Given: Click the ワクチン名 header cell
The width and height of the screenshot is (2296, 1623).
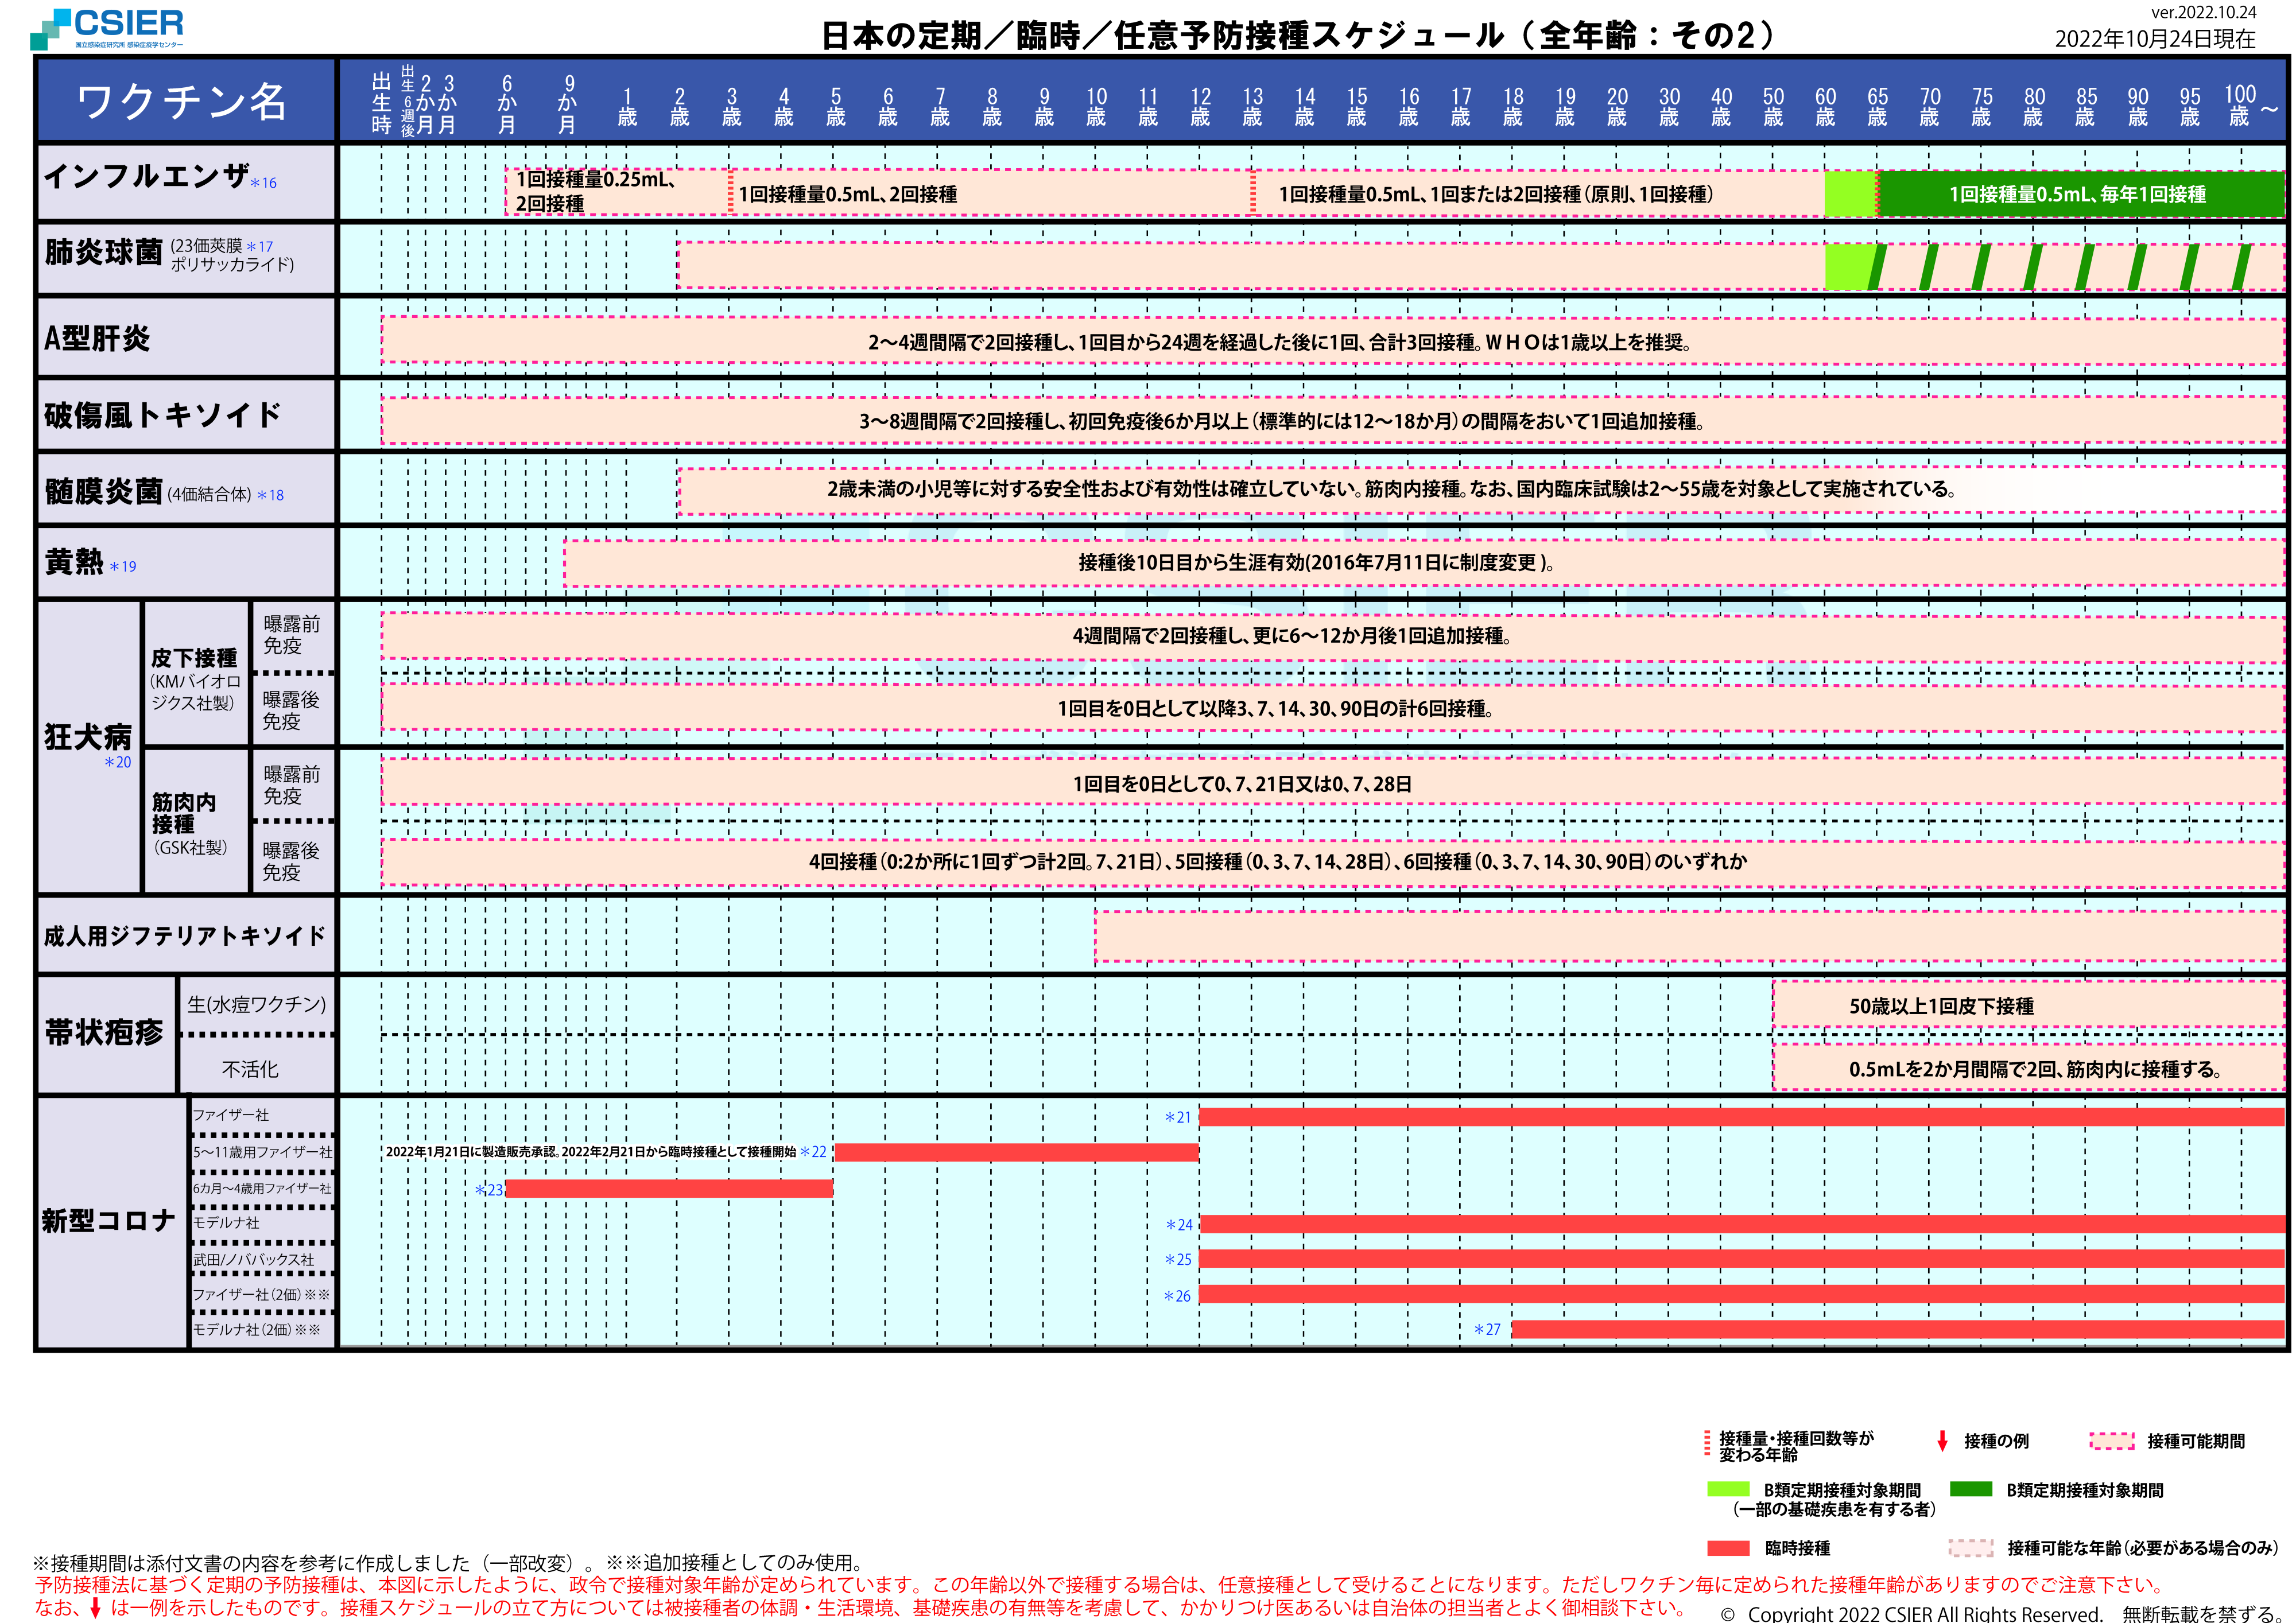Looking at the screenshot, I should pyautogui.click(x=184, y=101).
